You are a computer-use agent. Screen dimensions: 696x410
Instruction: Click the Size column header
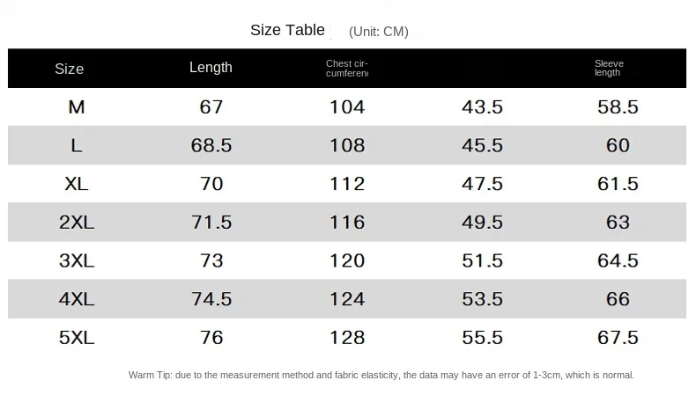[69, 69]
